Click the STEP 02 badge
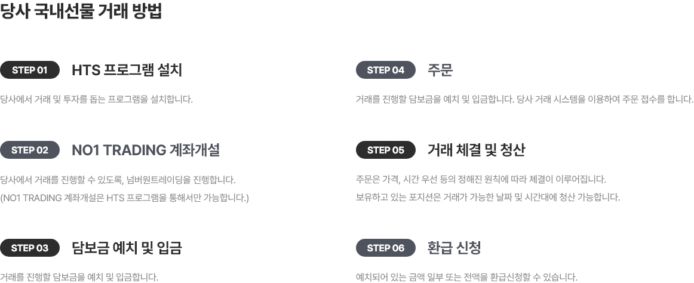 tap(30, 150)
